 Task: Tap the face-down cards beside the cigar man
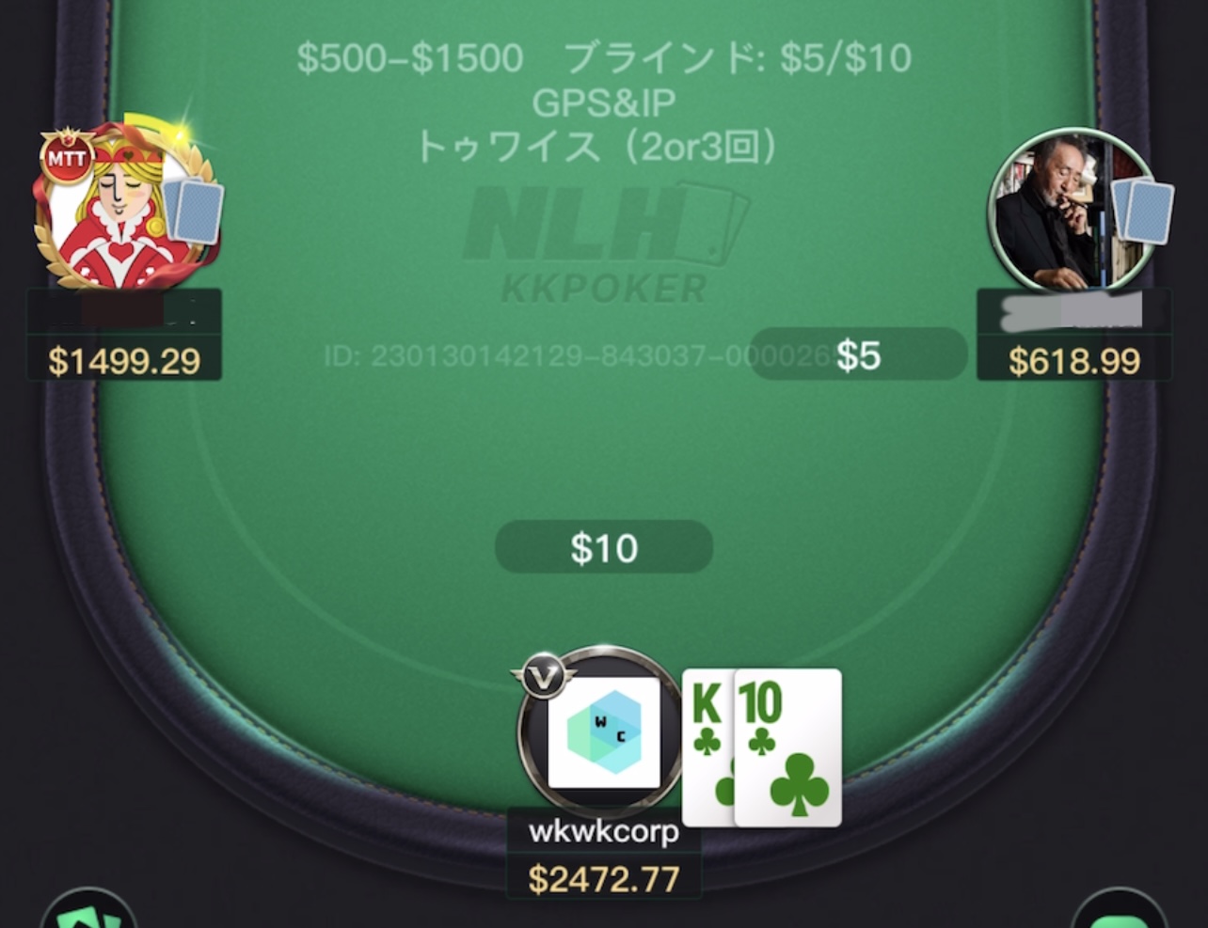point(1144,212)
